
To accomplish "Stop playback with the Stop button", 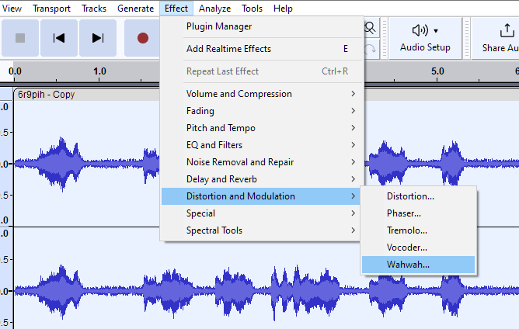I will tap(20, 38).
